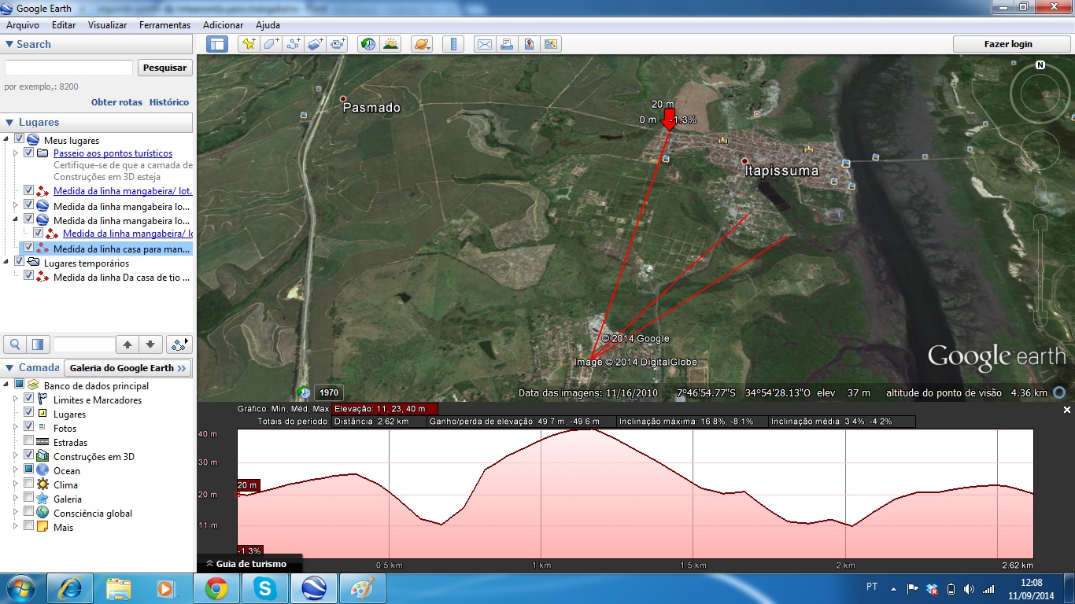1075x604 pixels.
Task: Open the Ajuda menu
Action: [x=268, y=25]
